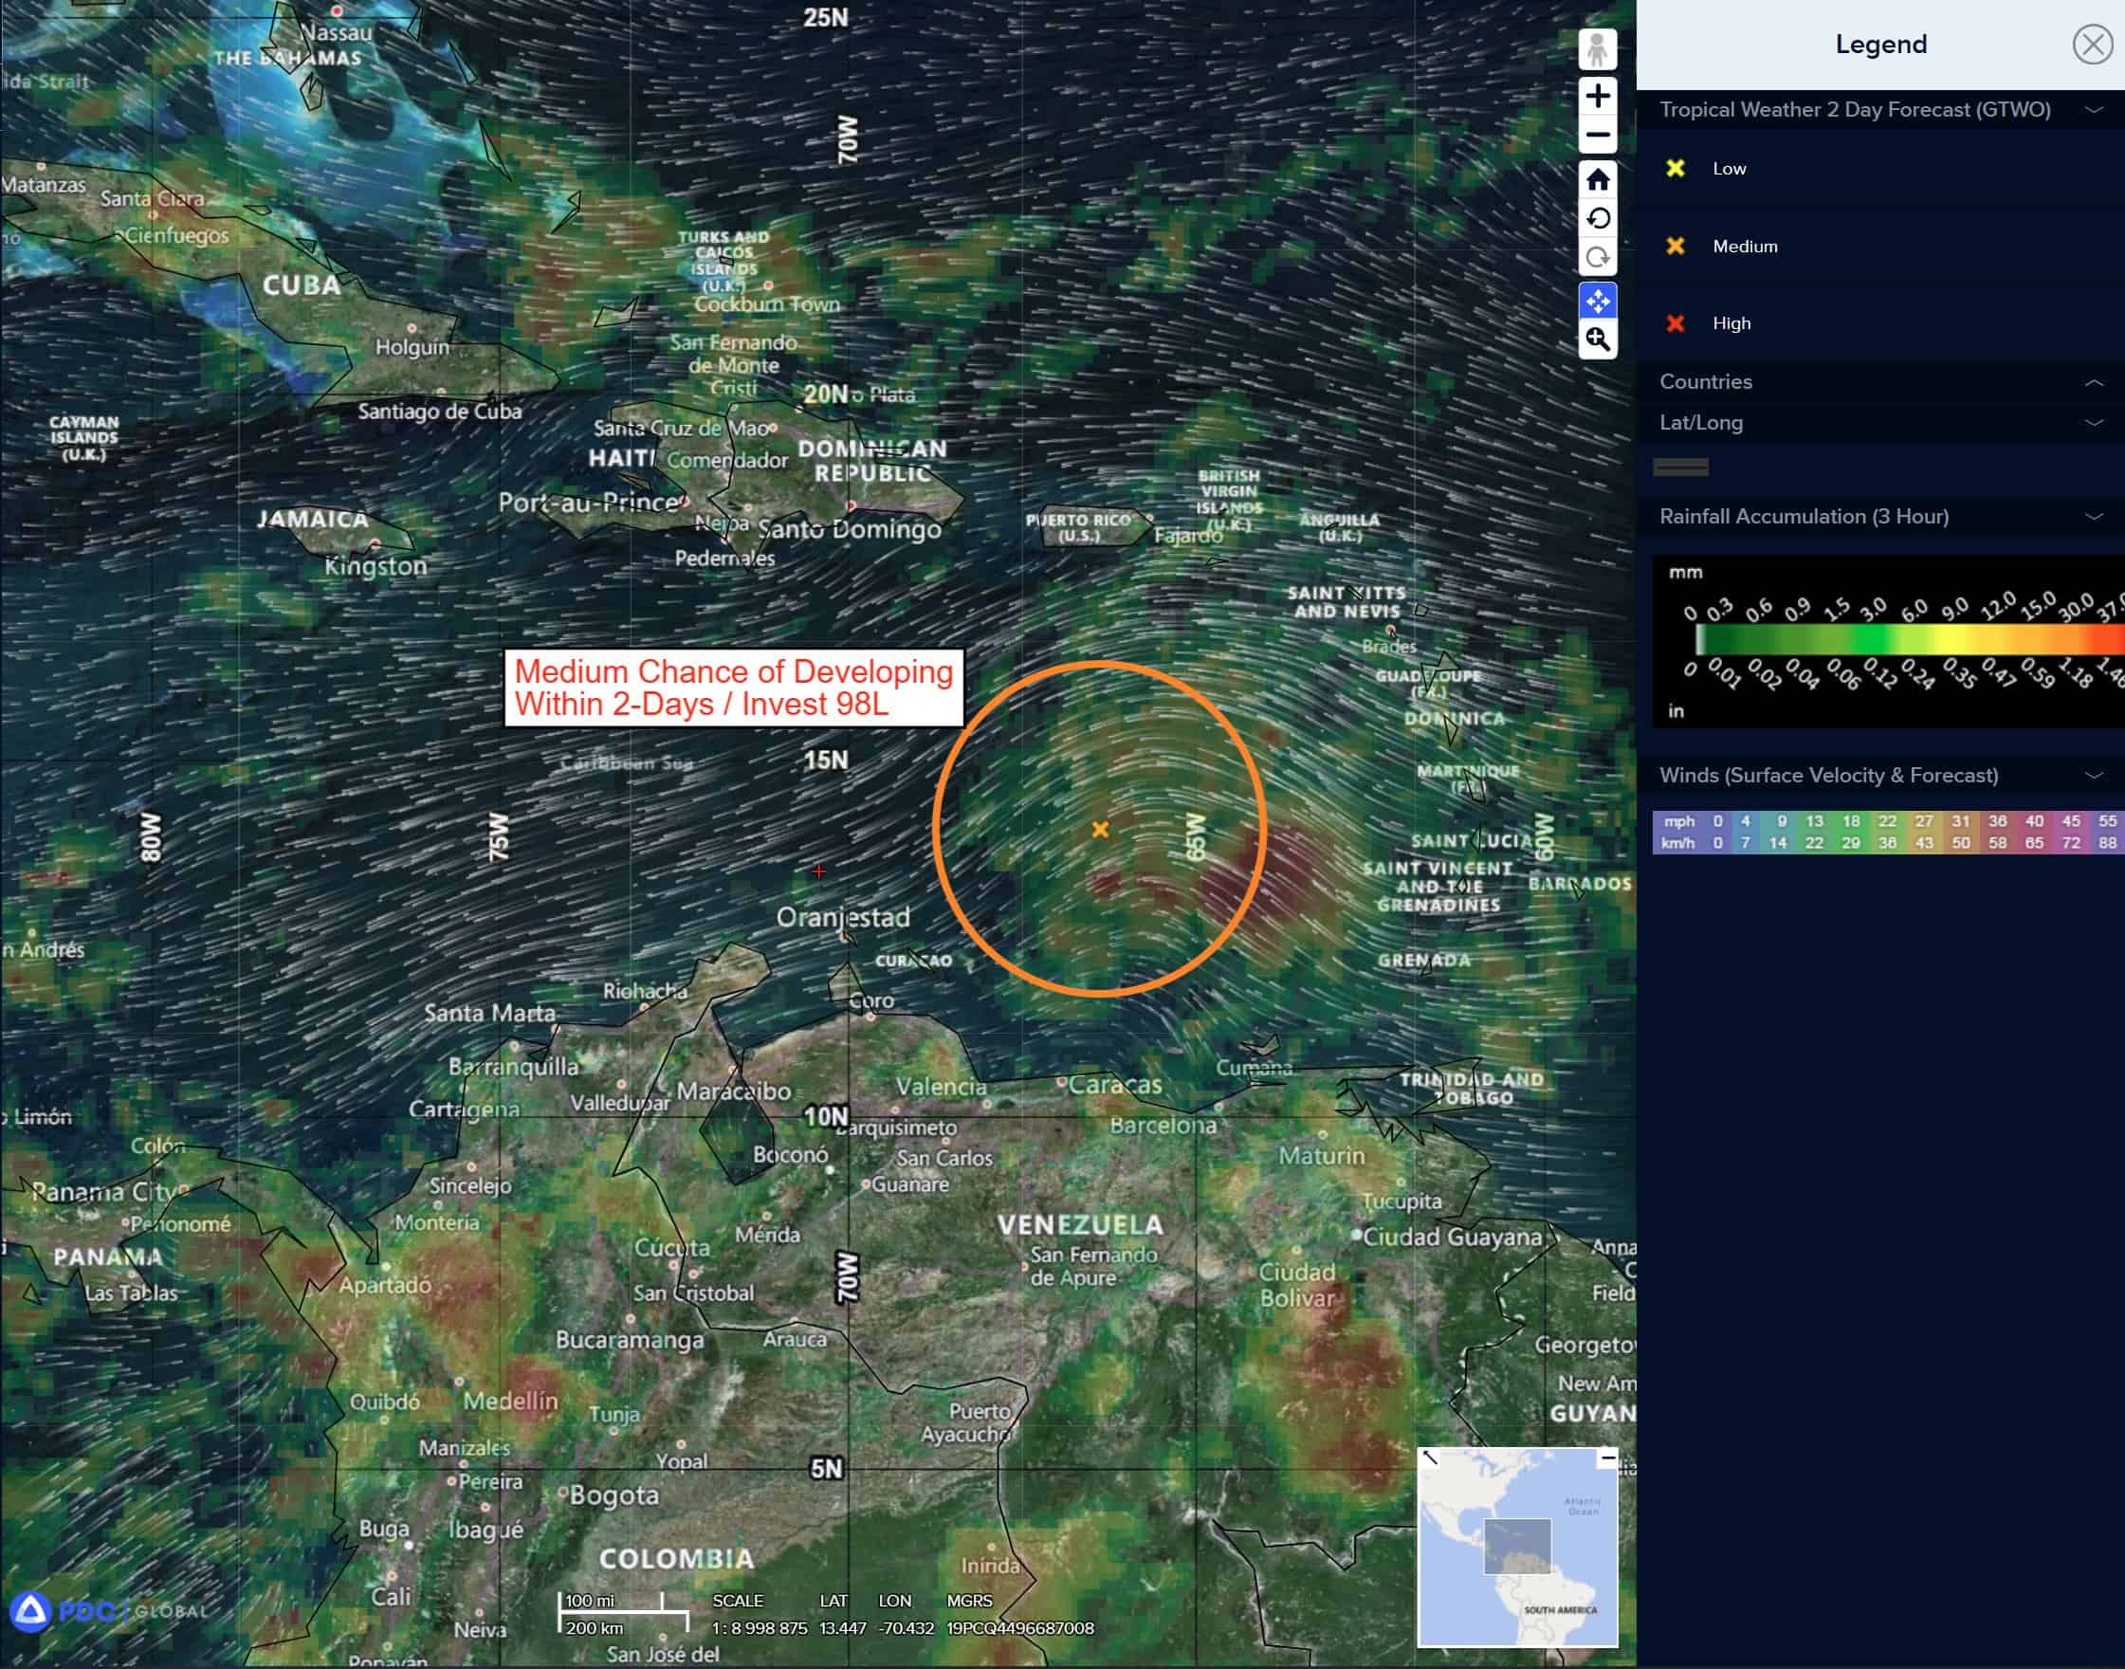Select the pan arrows tool
The image size is (2125, 1669).
point(1598,301)
